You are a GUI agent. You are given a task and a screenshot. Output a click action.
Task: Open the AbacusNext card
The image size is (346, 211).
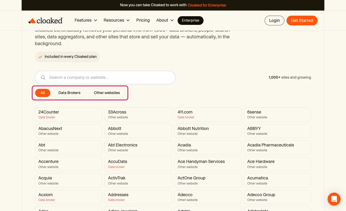point(69,131)
